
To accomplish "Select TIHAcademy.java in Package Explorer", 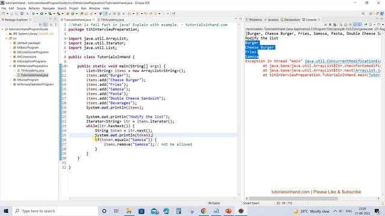I will [x=32, y=71].
